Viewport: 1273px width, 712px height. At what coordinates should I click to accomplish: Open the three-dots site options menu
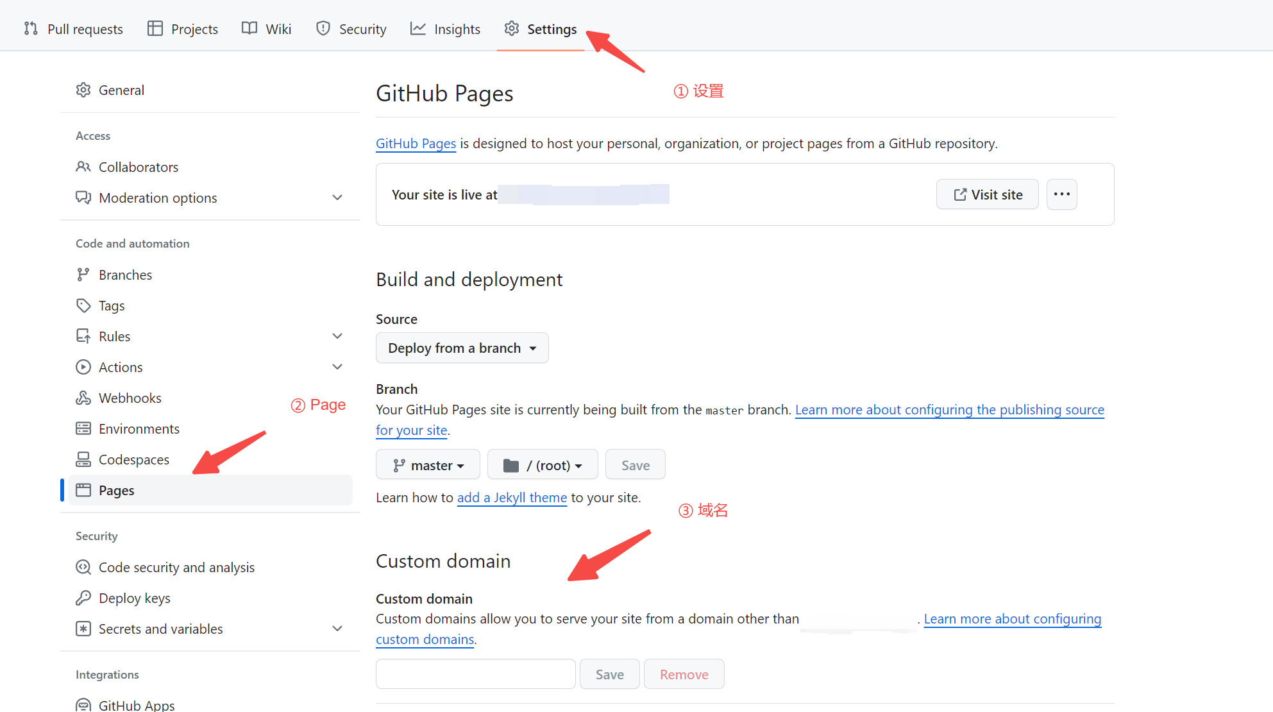(1062, 194)
